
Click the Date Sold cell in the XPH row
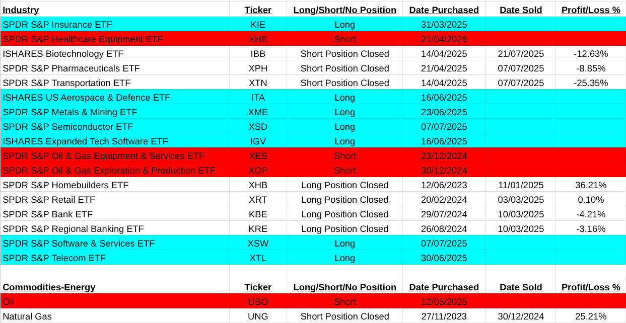click(x=521, y=68)
